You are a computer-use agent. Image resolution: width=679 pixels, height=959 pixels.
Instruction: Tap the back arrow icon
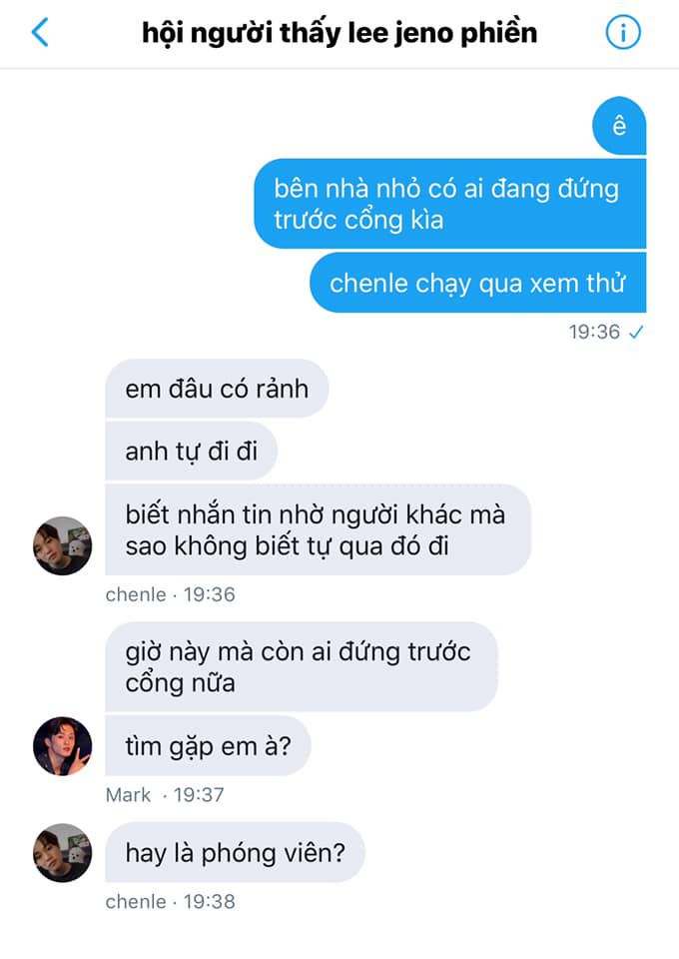(40, 32)
